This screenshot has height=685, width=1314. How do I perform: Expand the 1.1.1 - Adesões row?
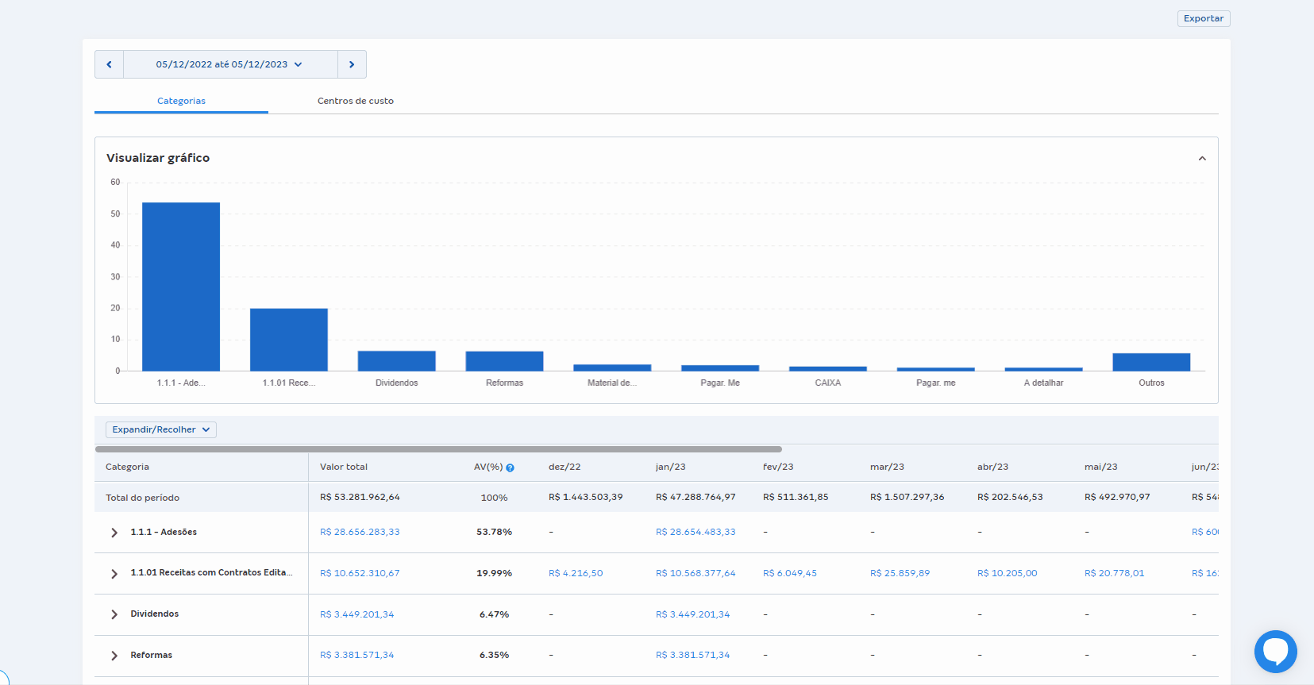(x=114, y=533)
